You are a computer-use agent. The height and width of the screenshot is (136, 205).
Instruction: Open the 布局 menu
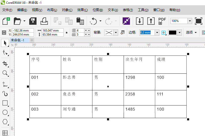52,10
